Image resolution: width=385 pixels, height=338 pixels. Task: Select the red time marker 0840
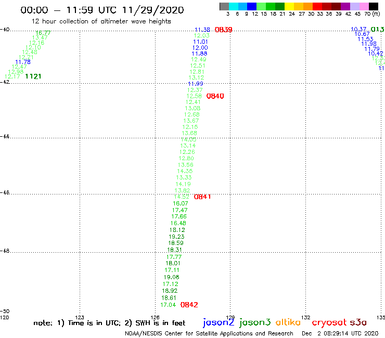coord(215,96)
